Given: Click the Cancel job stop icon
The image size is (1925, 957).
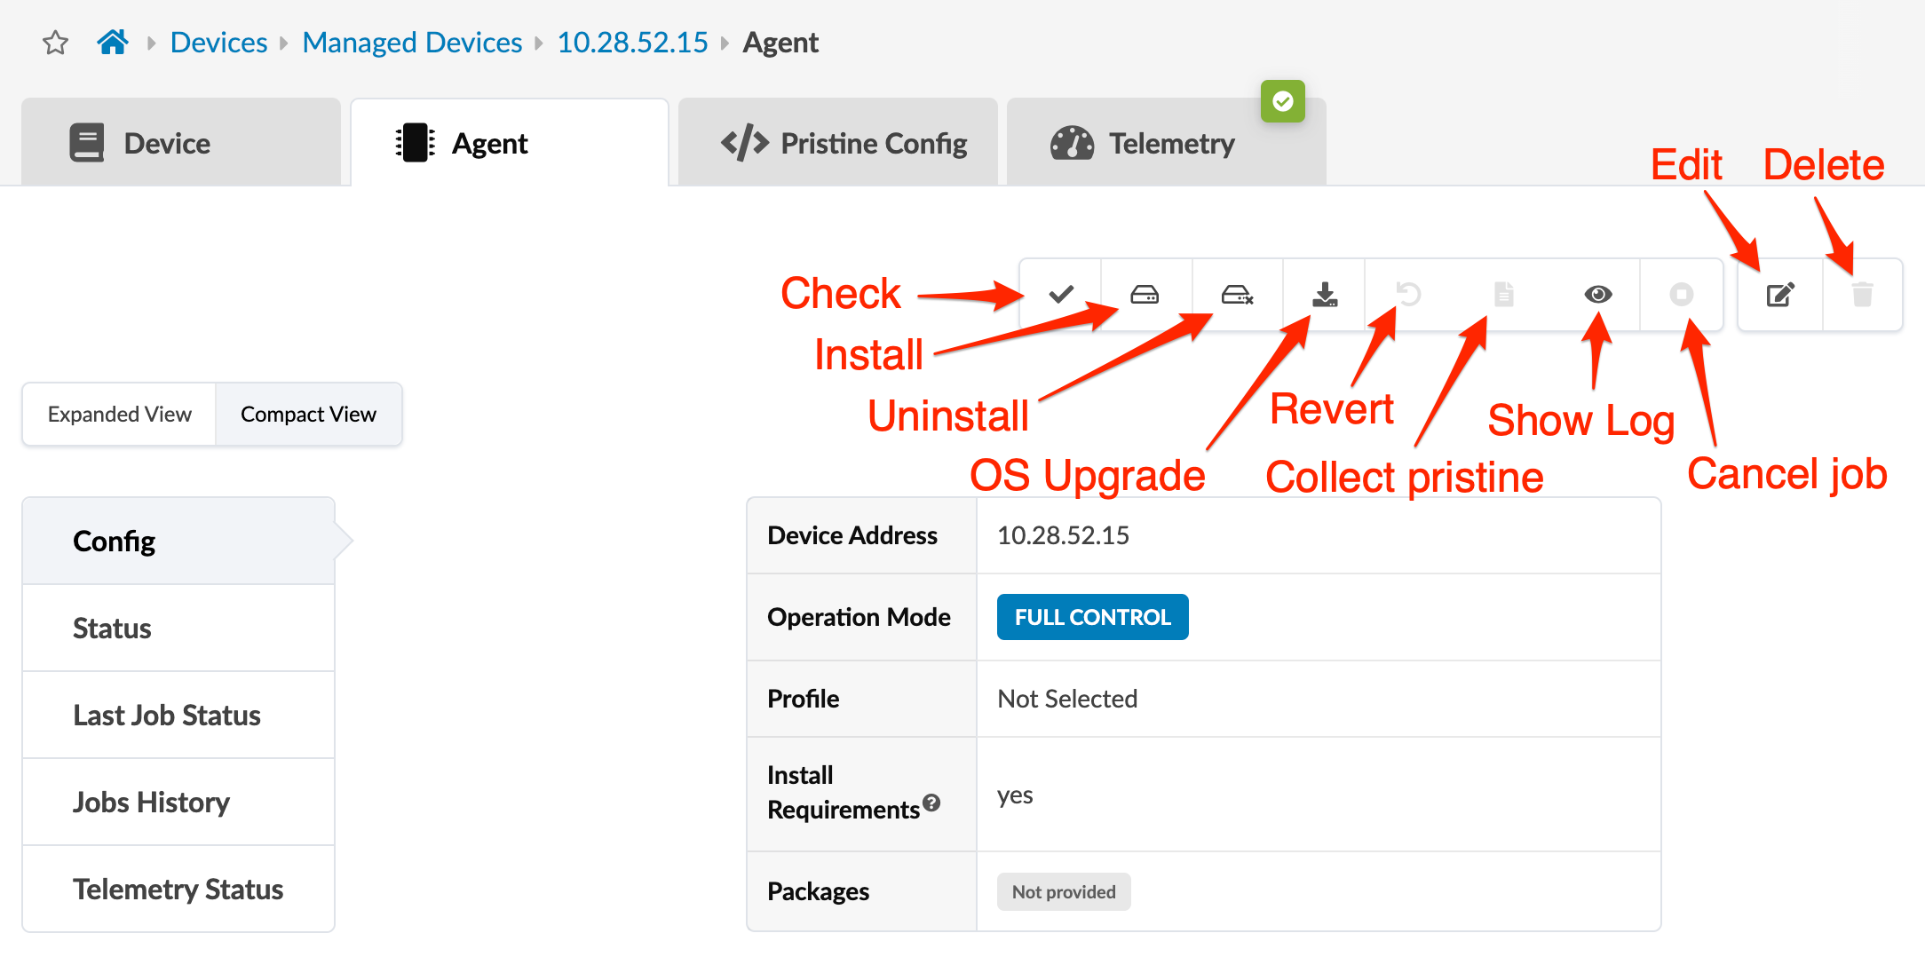Looking at the screenshot, I should 1681,294.
